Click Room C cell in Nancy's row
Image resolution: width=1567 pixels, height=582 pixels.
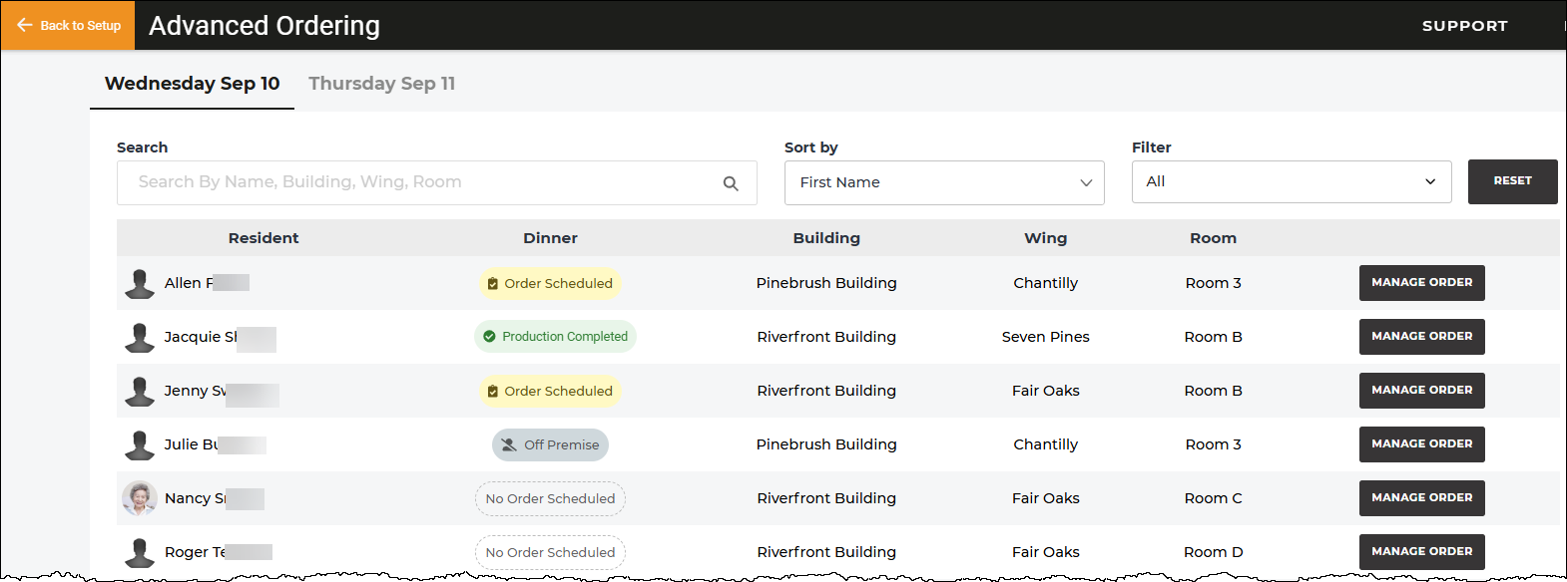[x=1213, y=498]
